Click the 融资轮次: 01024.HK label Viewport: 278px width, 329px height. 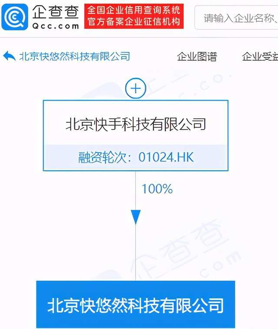136,157
